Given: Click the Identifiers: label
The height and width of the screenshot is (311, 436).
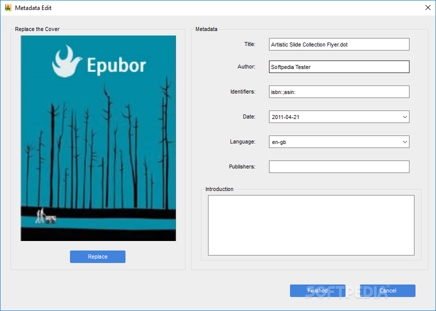Looking at the screenshot, I should 242,91.
